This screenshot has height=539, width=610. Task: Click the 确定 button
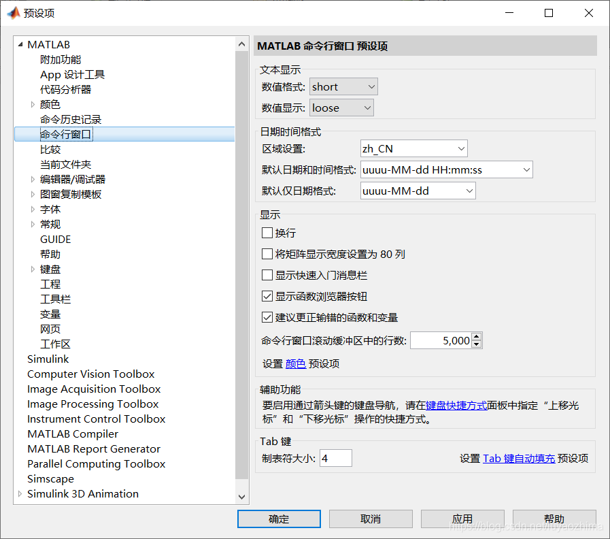click(279, 519)
